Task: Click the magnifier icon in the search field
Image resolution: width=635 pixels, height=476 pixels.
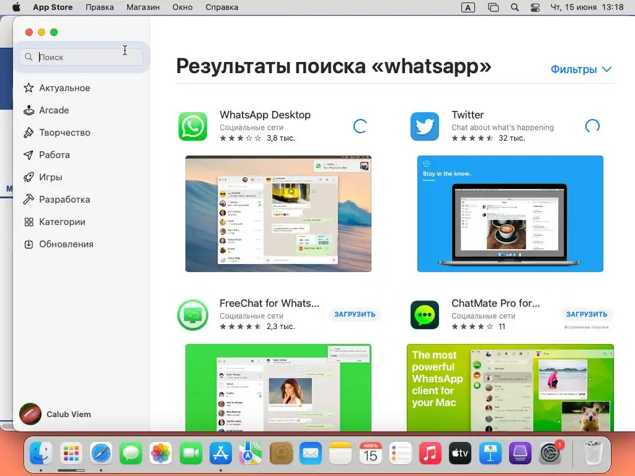Action: click(x=29, y=57)
